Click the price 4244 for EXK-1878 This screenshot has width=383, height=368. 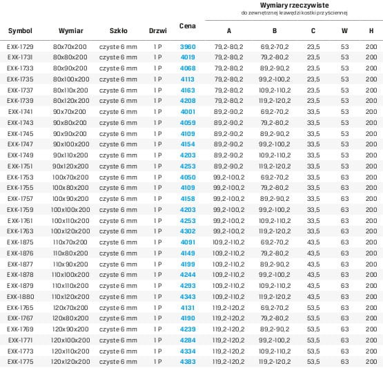[x=188, y=275]
